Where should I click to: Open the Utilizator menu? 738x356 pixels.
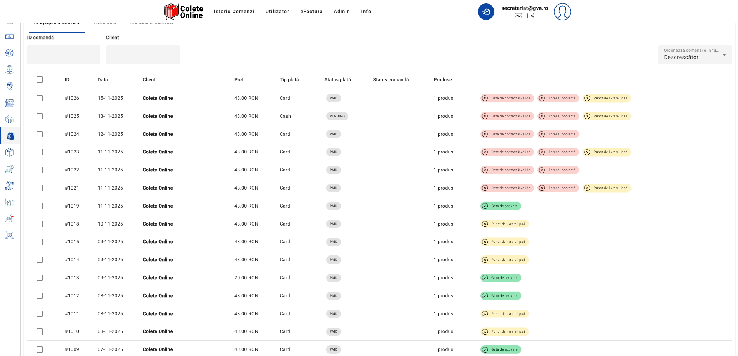[277, 12]
